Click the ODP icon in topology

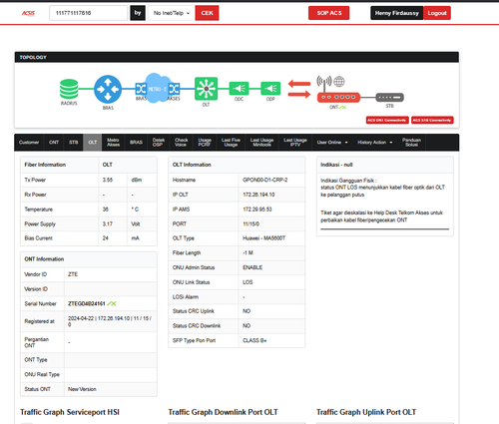click(x=270, y=89)
